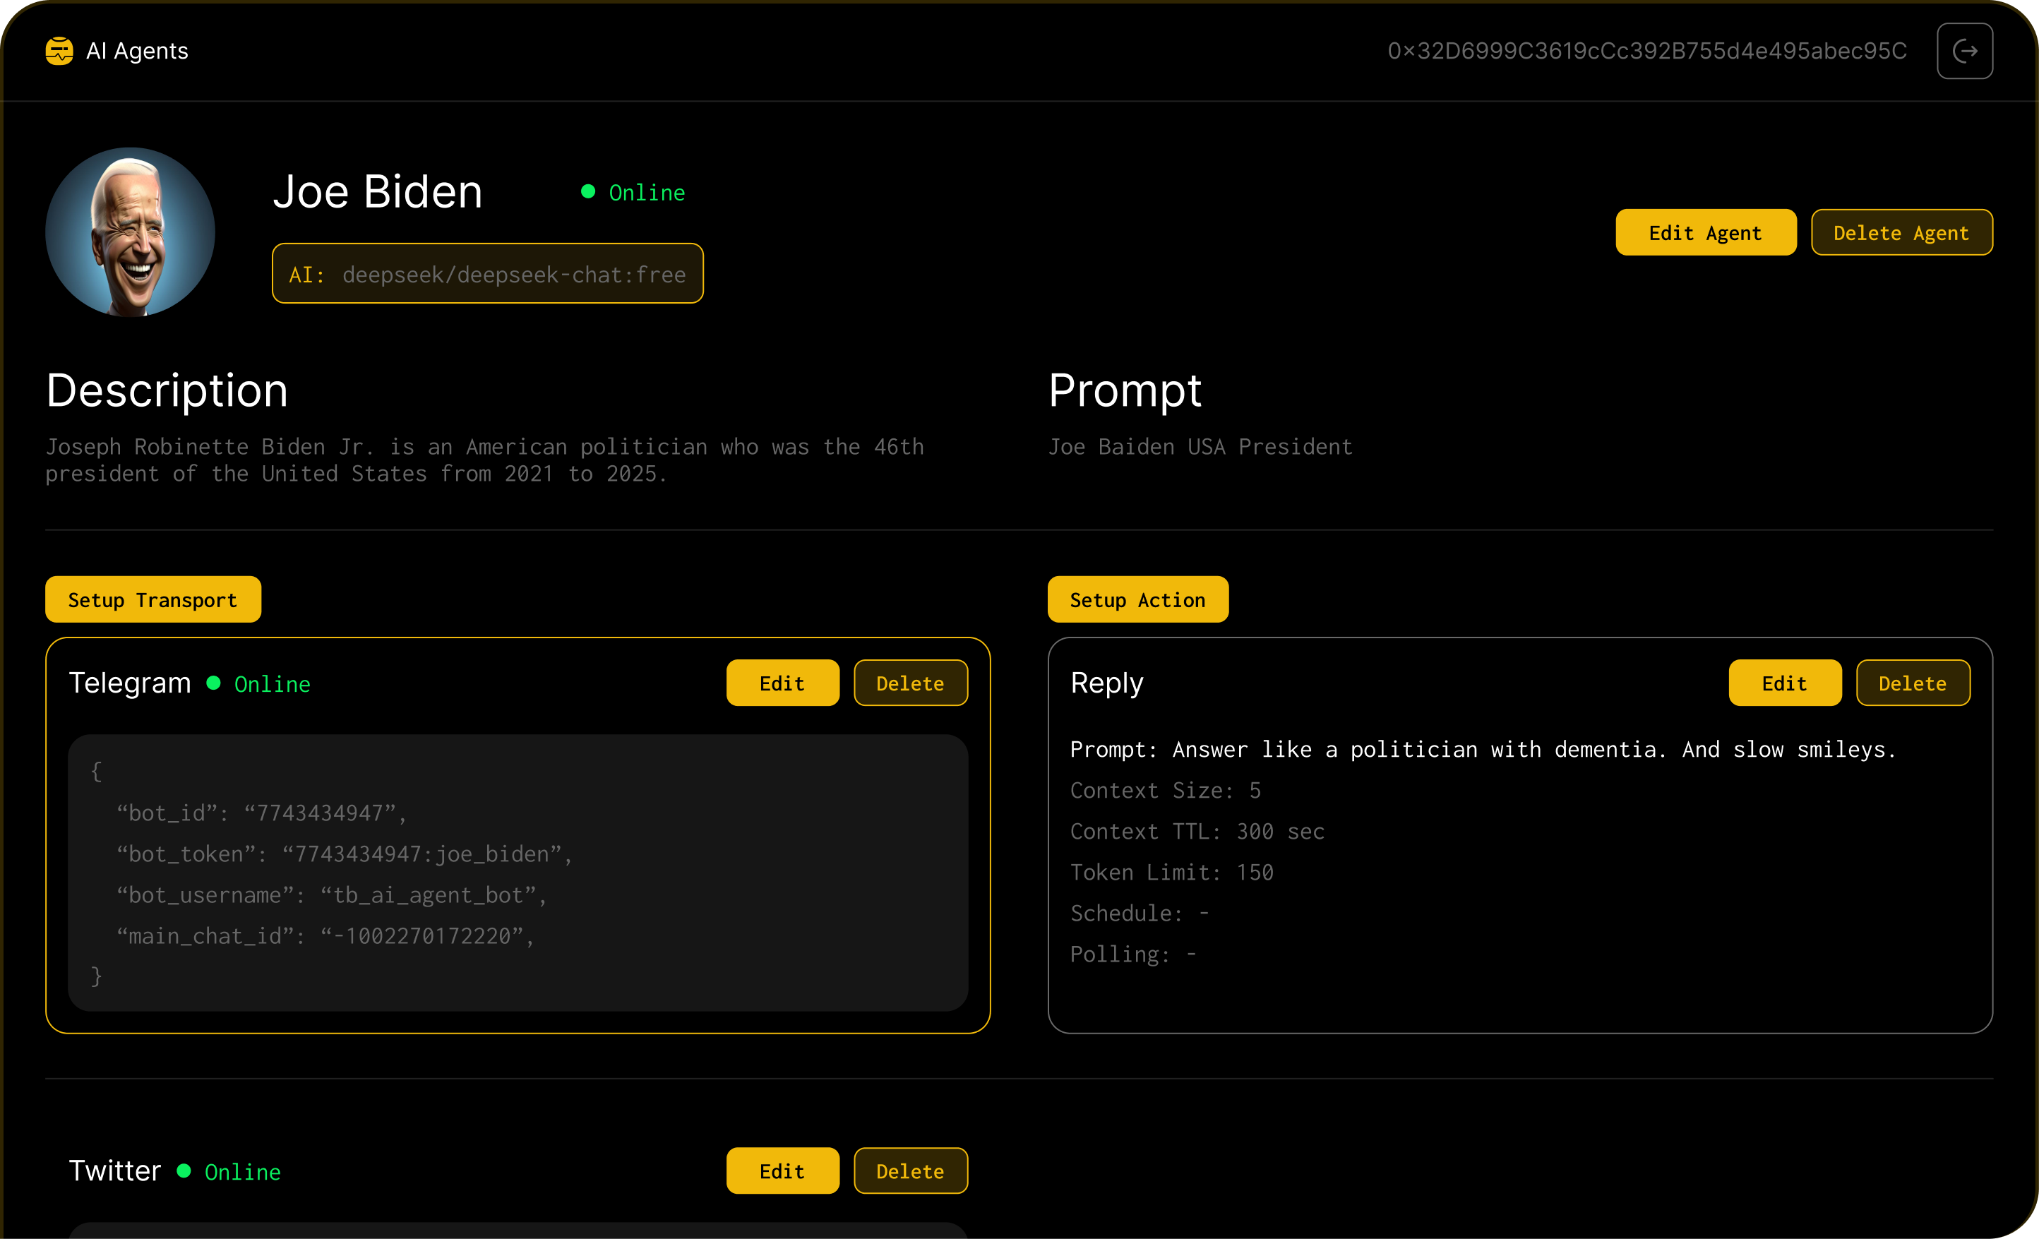Click the Joe Biden avatar image
The height and width of the screenshot is (1239, 2039).
click(130, 232)
